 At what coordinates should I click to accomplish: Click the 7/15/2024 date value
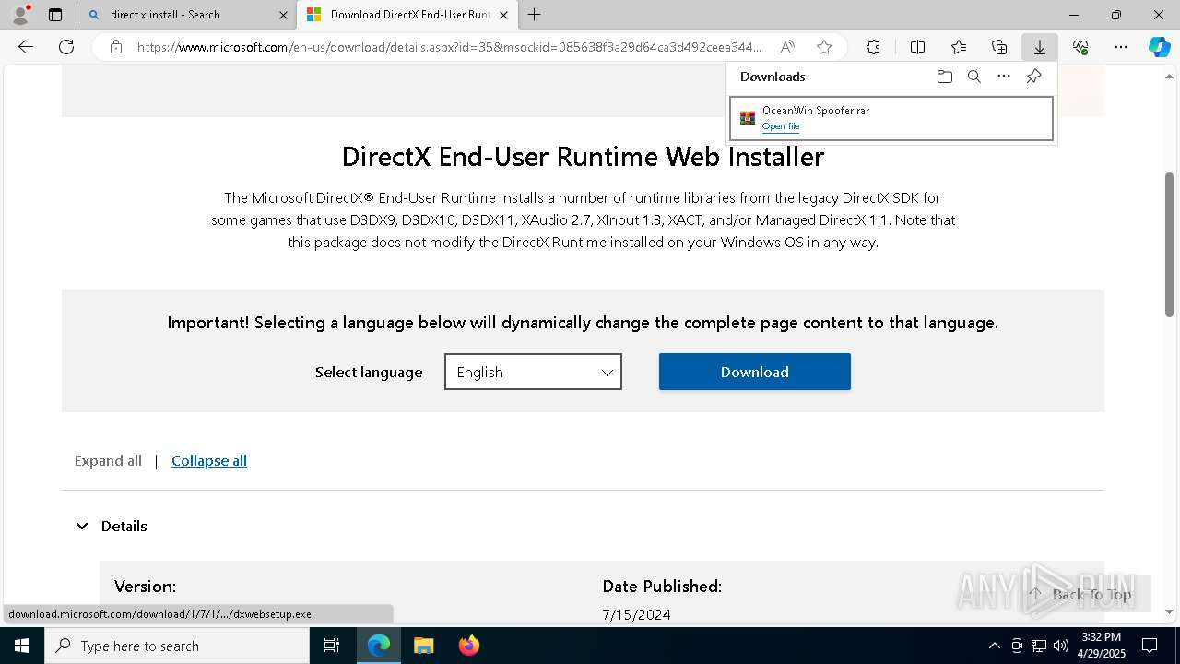click(636, 614)
